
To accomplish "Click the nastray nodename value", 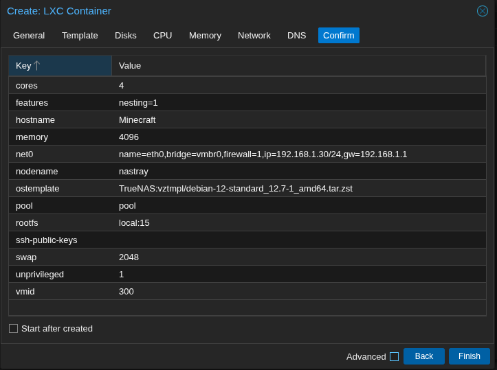I will [x=133, y=172].
